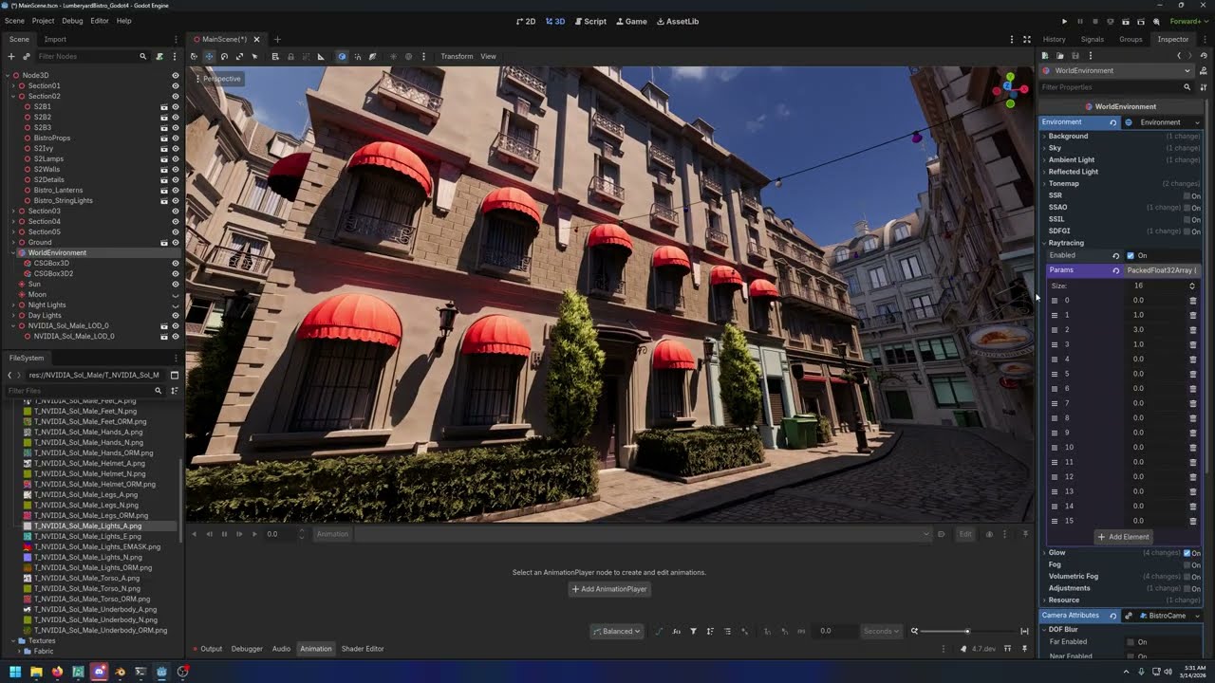
Task: Open the Inspector object history icon
Action: tap(1202, 56)
